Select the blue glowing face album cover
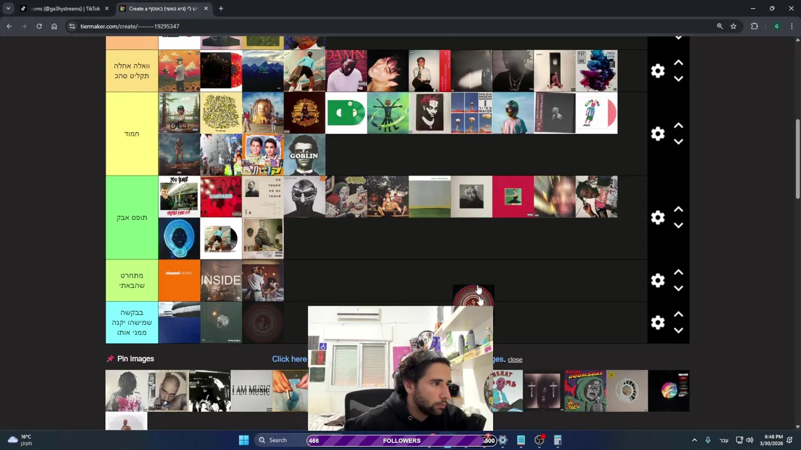This screenshot has height=450, width=801. pos(179,239)
